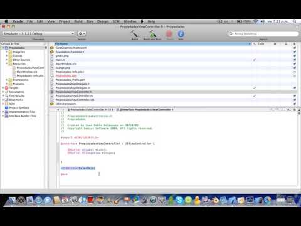Expand the Imagenes group
Screen dimensions: 301x226
point(7,52)
